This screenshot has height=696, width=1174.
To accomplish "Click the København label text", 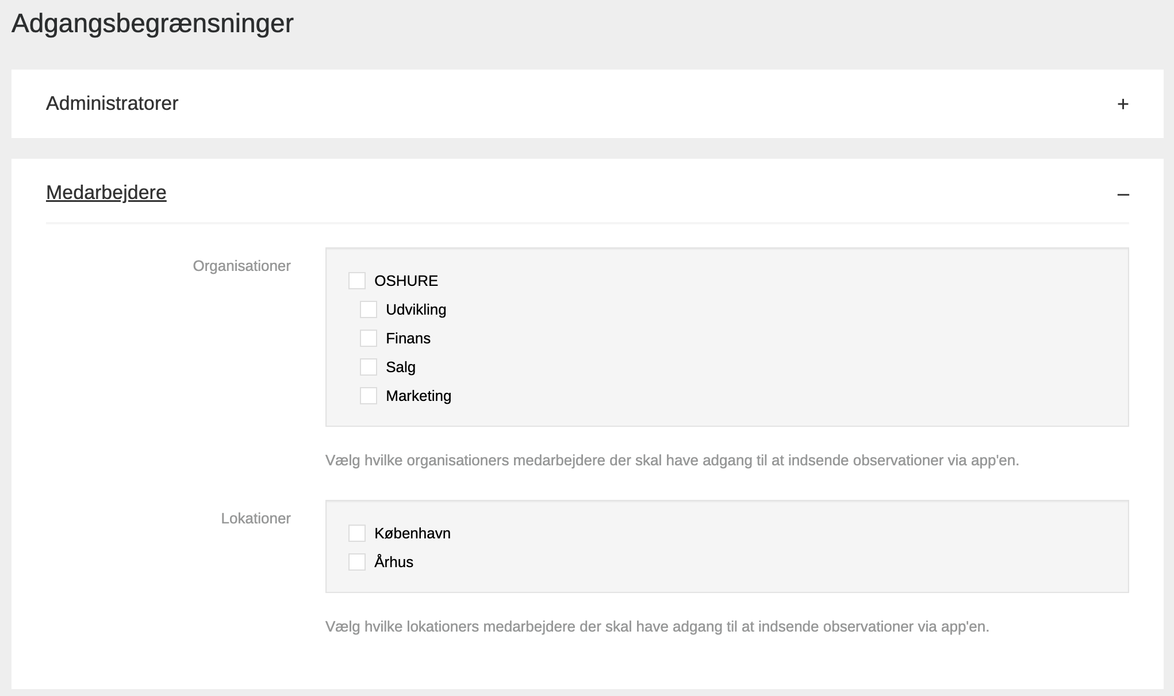I will 412,533.
